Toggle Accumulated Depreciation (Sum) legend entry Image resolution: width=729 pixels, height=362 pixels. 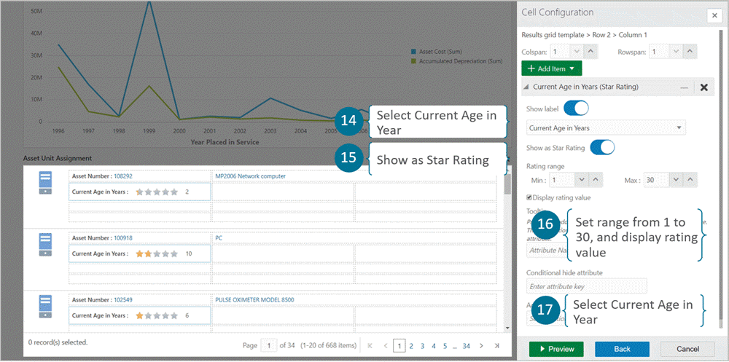(456, 61)
